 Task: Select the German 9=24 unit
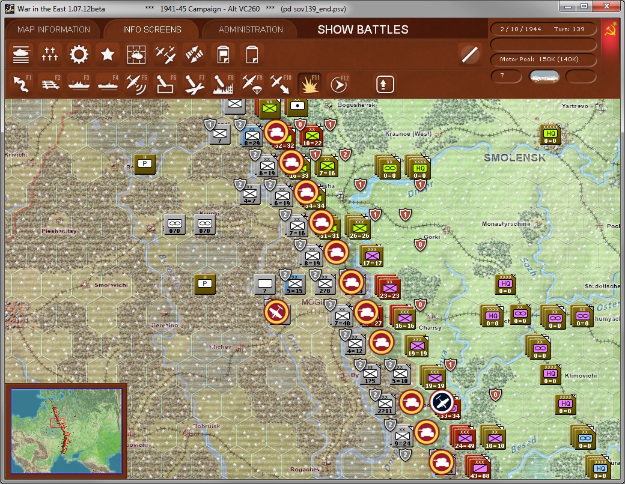pyautogui.click(x=402, y=437)
